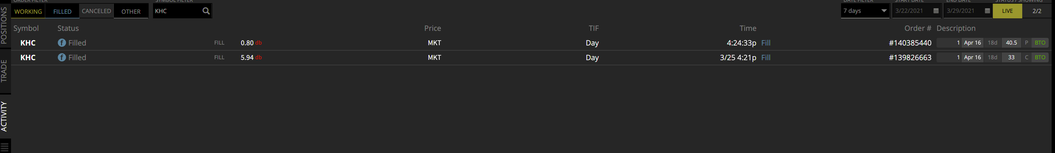The image size is (1055, 153).
Task: Click the 3/22/2021 start date field
Action: [916, 11]
